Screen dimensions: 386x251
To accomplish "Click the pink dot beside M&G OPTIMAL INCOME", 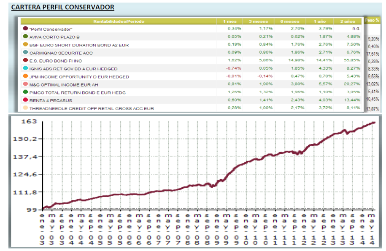I will [25, 84].
